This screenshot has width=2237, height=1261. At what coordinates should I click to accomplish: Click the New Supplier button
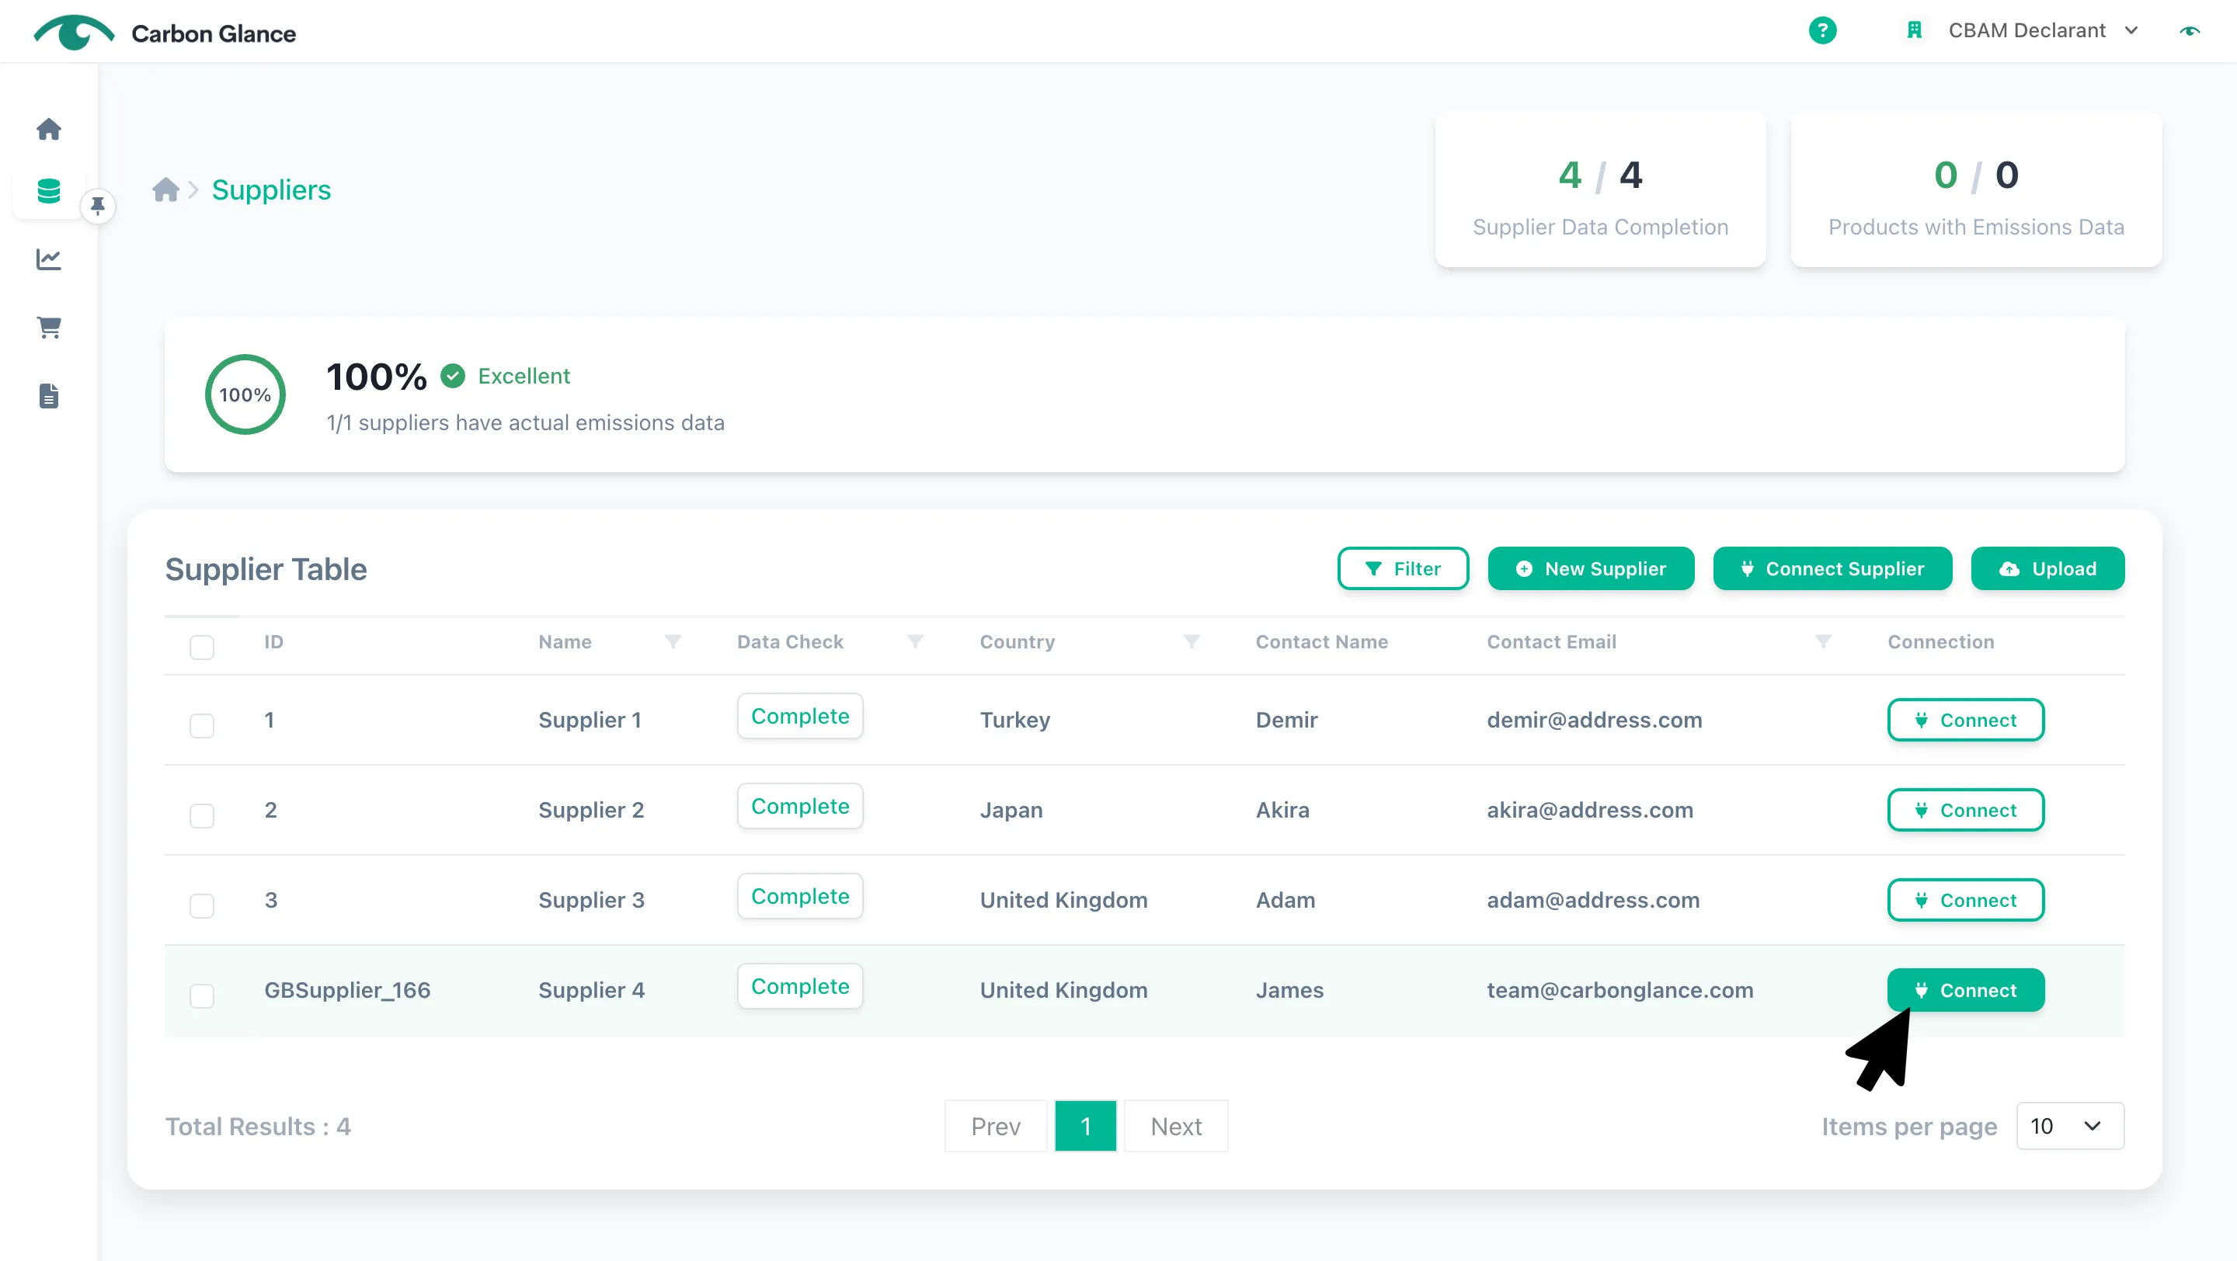1591,568
